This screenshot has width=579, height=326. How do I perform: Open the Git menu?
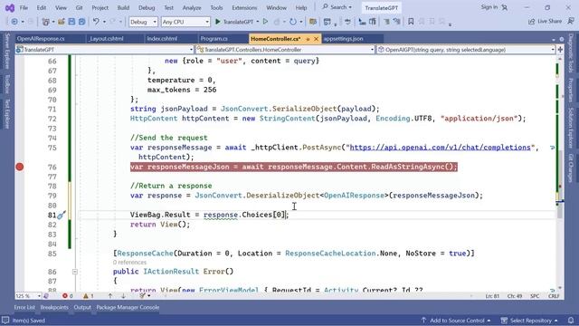point(79,7)
